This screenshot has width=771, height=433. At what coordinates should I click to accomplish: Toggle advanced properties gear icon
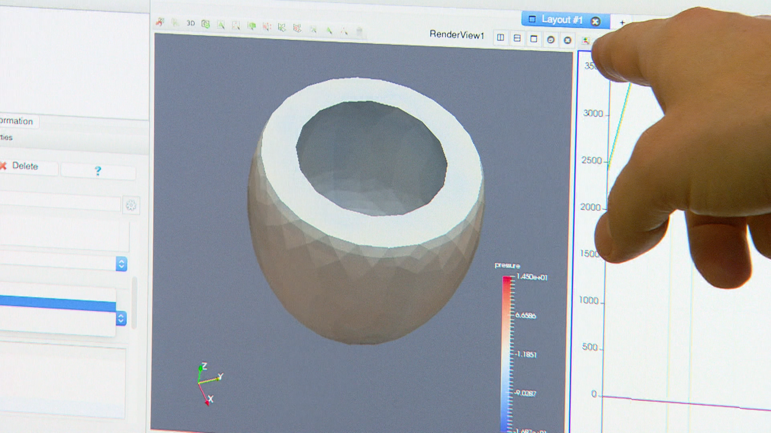click(x=131, y=206)
